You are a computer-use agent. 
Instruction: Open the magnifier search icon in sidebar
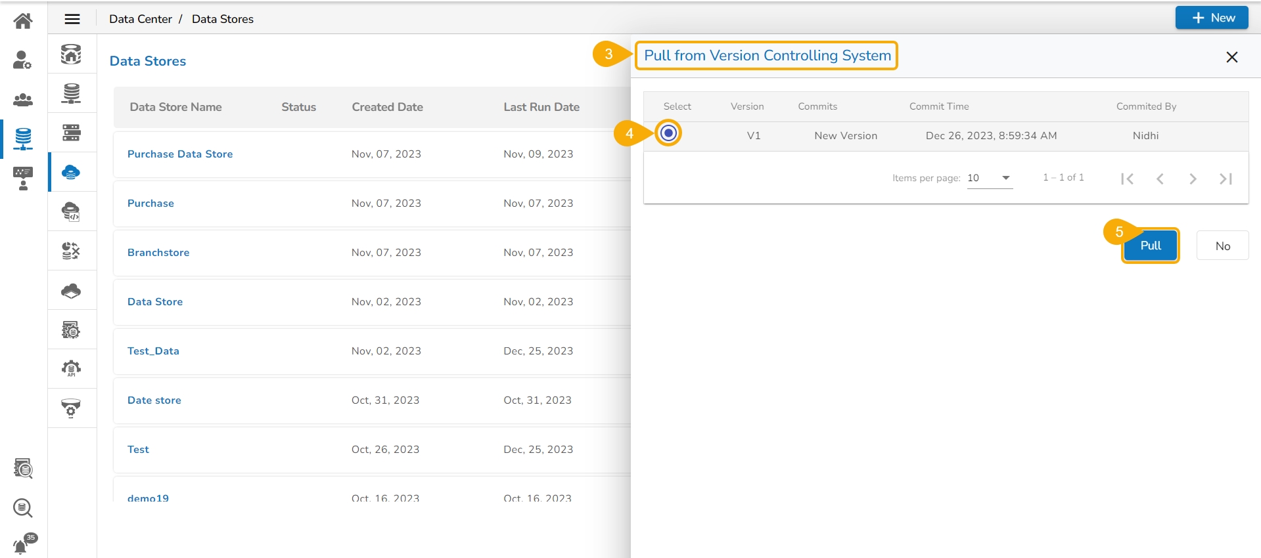[23, 508]
